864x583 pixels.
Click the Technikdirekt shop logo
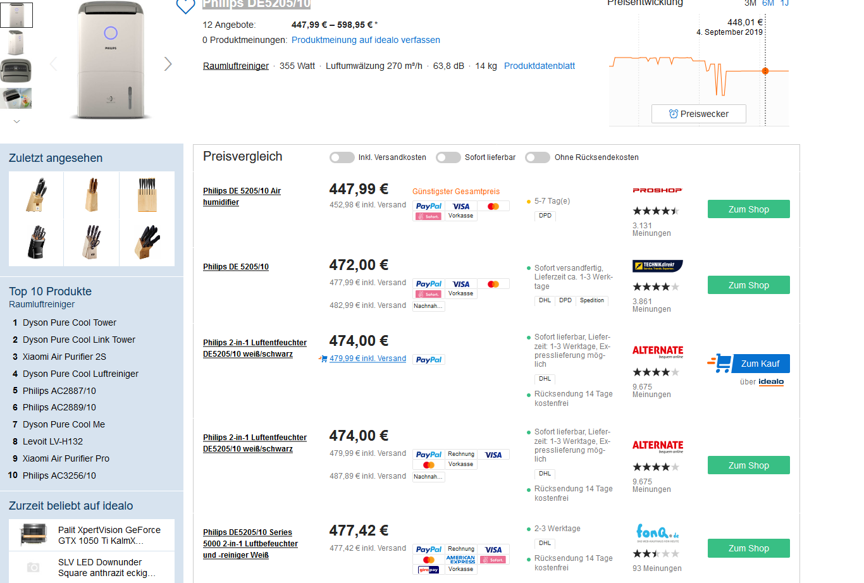[657, 266]
